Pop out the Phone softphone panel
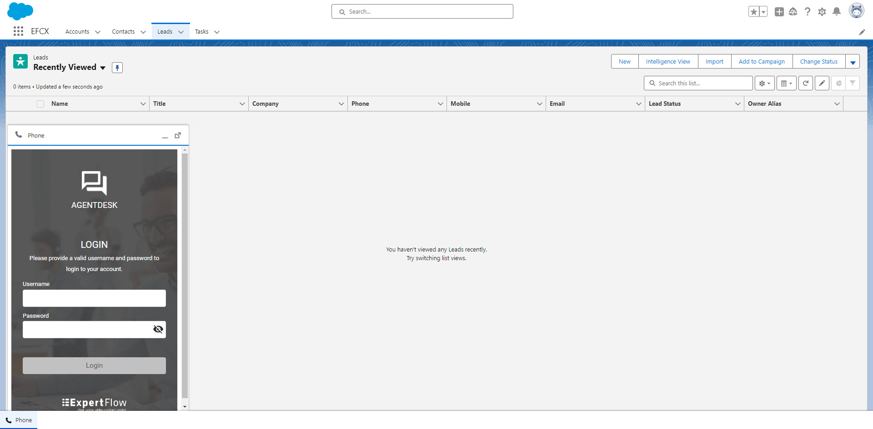The image size is (873, 429). pyautogui.click(x=178, y=135)
